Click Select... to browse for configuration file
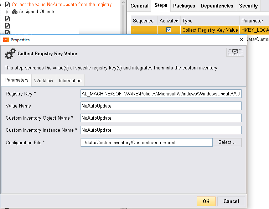The width and height of the screenshot is (269, 209). 227,142
